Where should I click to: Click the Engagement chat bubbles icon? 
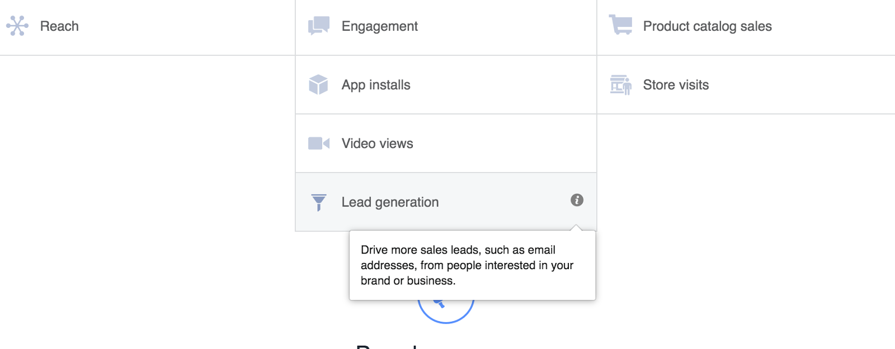click(319, 26)
